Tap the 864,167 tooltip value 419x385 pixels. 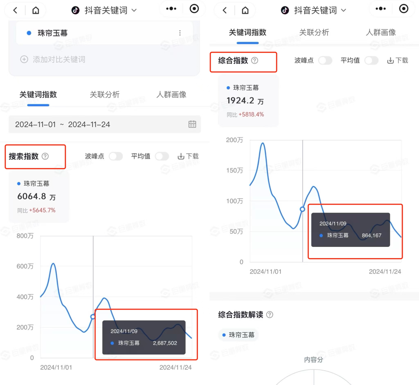(371, 235)
